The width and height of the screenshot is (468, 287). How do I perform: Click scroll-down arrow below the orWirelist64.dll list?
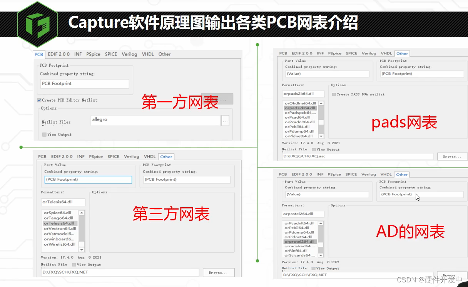click(x=82, y=249)
